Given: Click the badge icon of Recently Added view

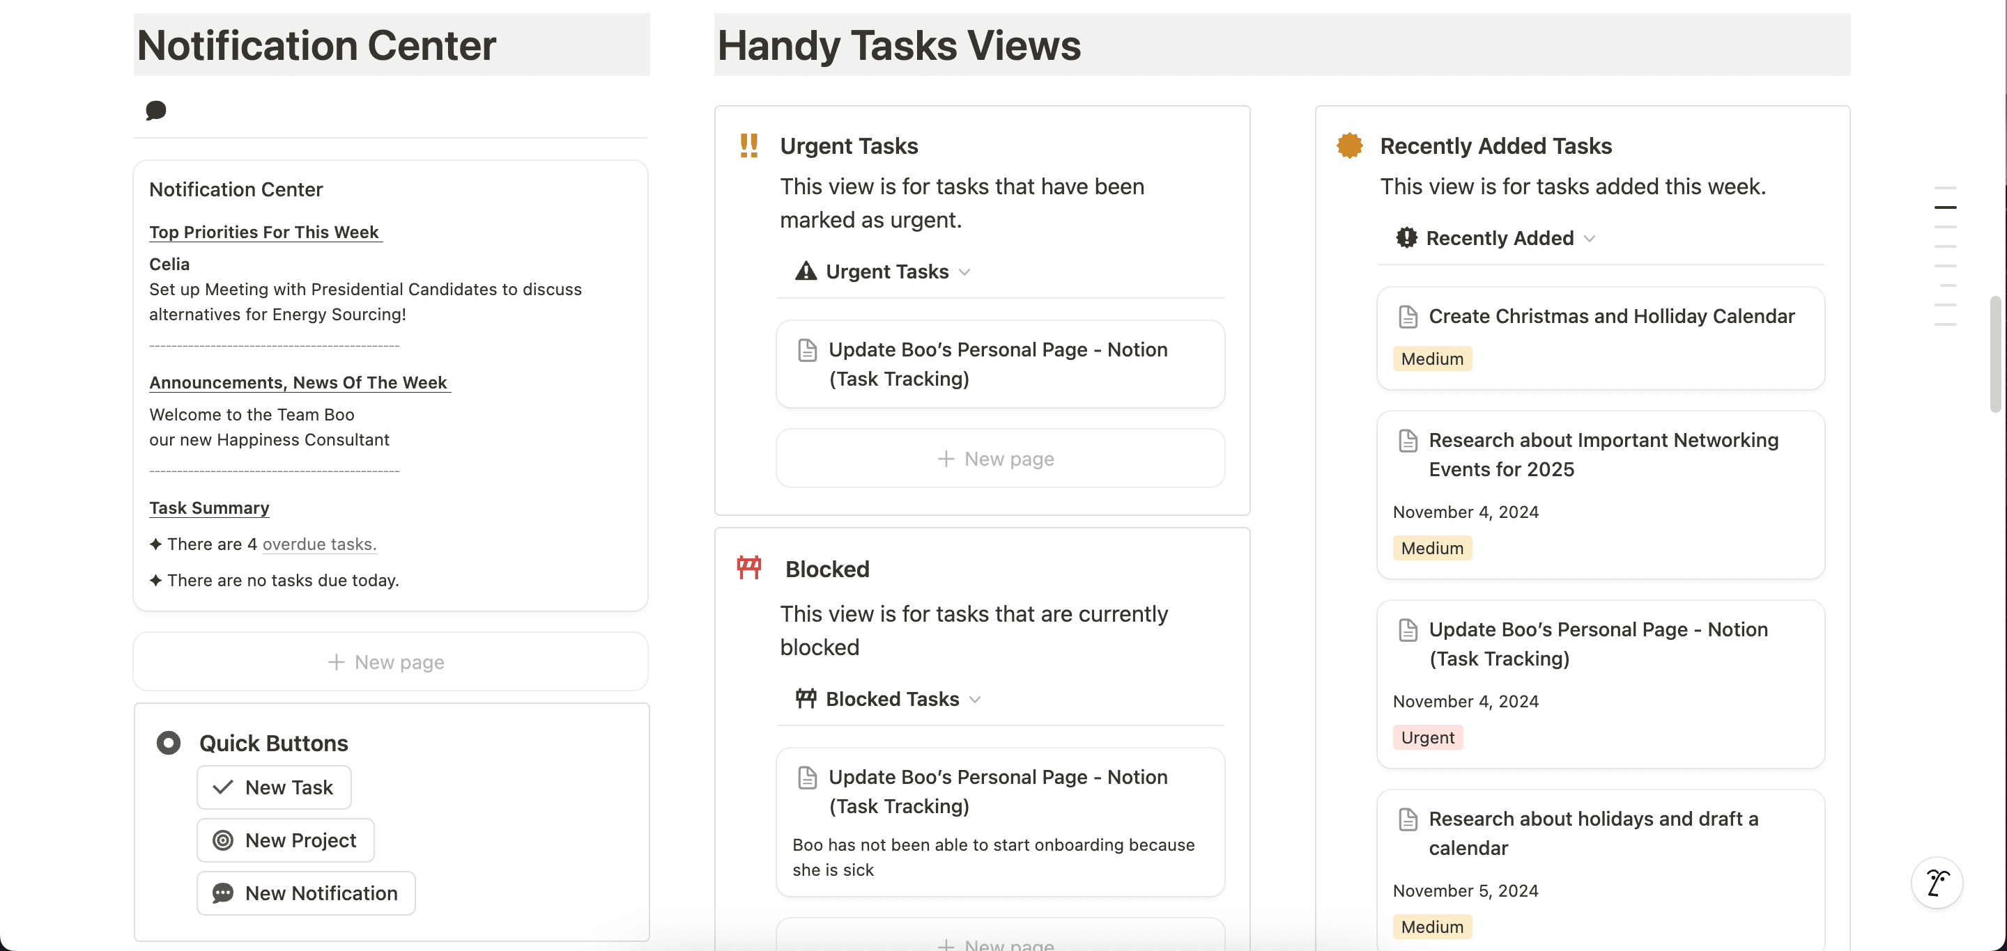Looking at the screenshot, I should coord(1406,237).
